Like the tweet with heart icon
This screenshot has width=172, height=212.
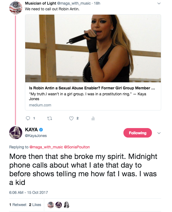click(71, 118)
